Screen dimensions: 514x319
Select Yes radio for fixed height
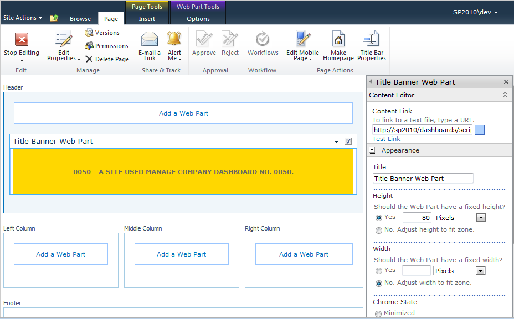(x=379, y=217)
